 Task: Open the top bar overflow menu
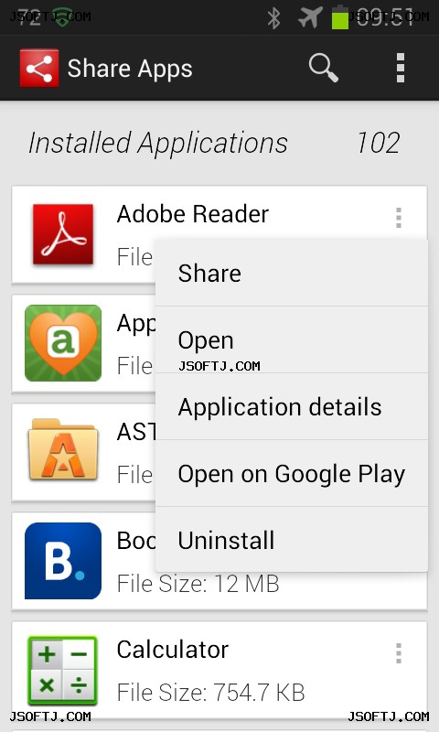click(400, 68)
